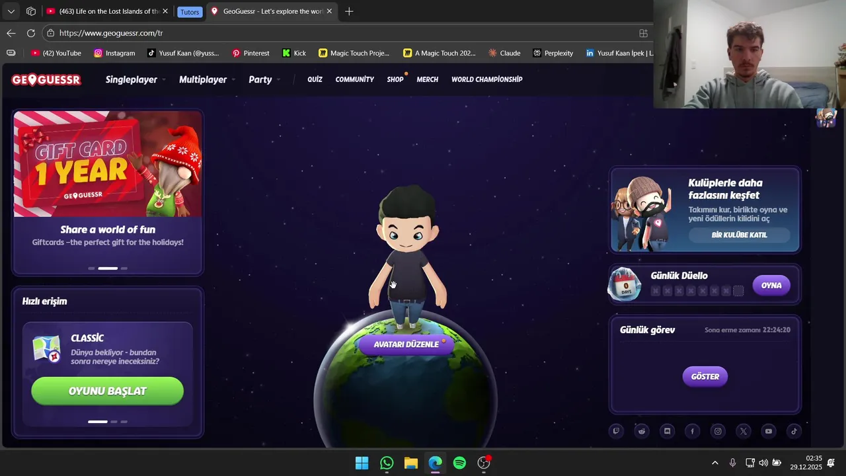This screenshot has height=476, width=846.
Task: Open the Facebook social icon
Action: (693, 431)
